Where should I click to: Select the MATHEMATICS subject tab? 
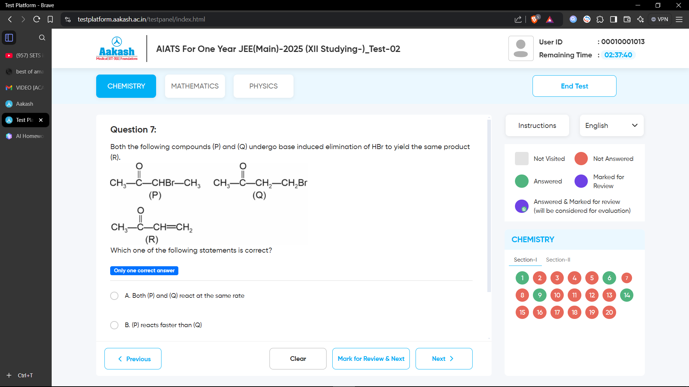click(x=195, y=86)
